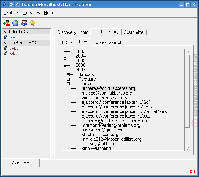Switch to the Discovery tab

point(67,32)
